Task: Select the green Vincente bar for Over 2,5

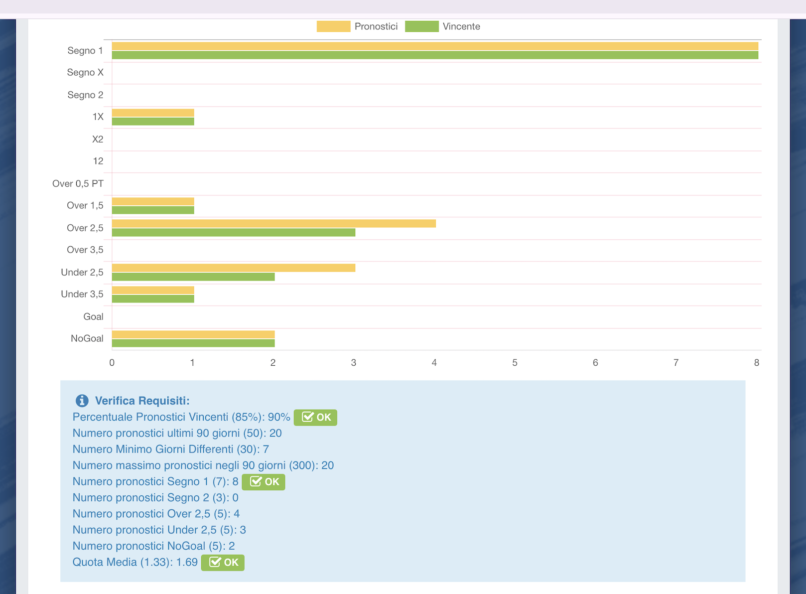Action: pos(233,233)
